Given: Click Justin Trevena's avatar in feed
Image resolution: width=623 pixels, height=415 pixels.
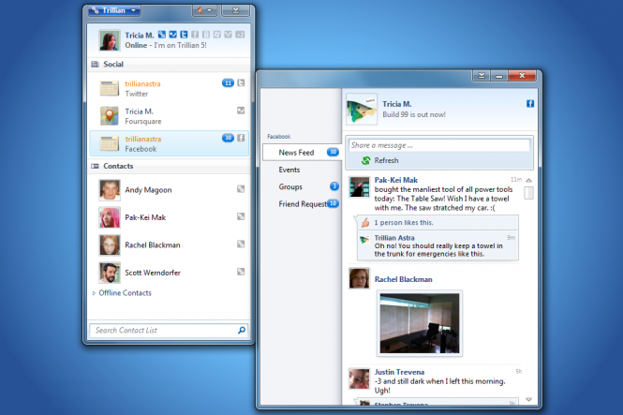Looking at the screenshot, I should point(359,378).
